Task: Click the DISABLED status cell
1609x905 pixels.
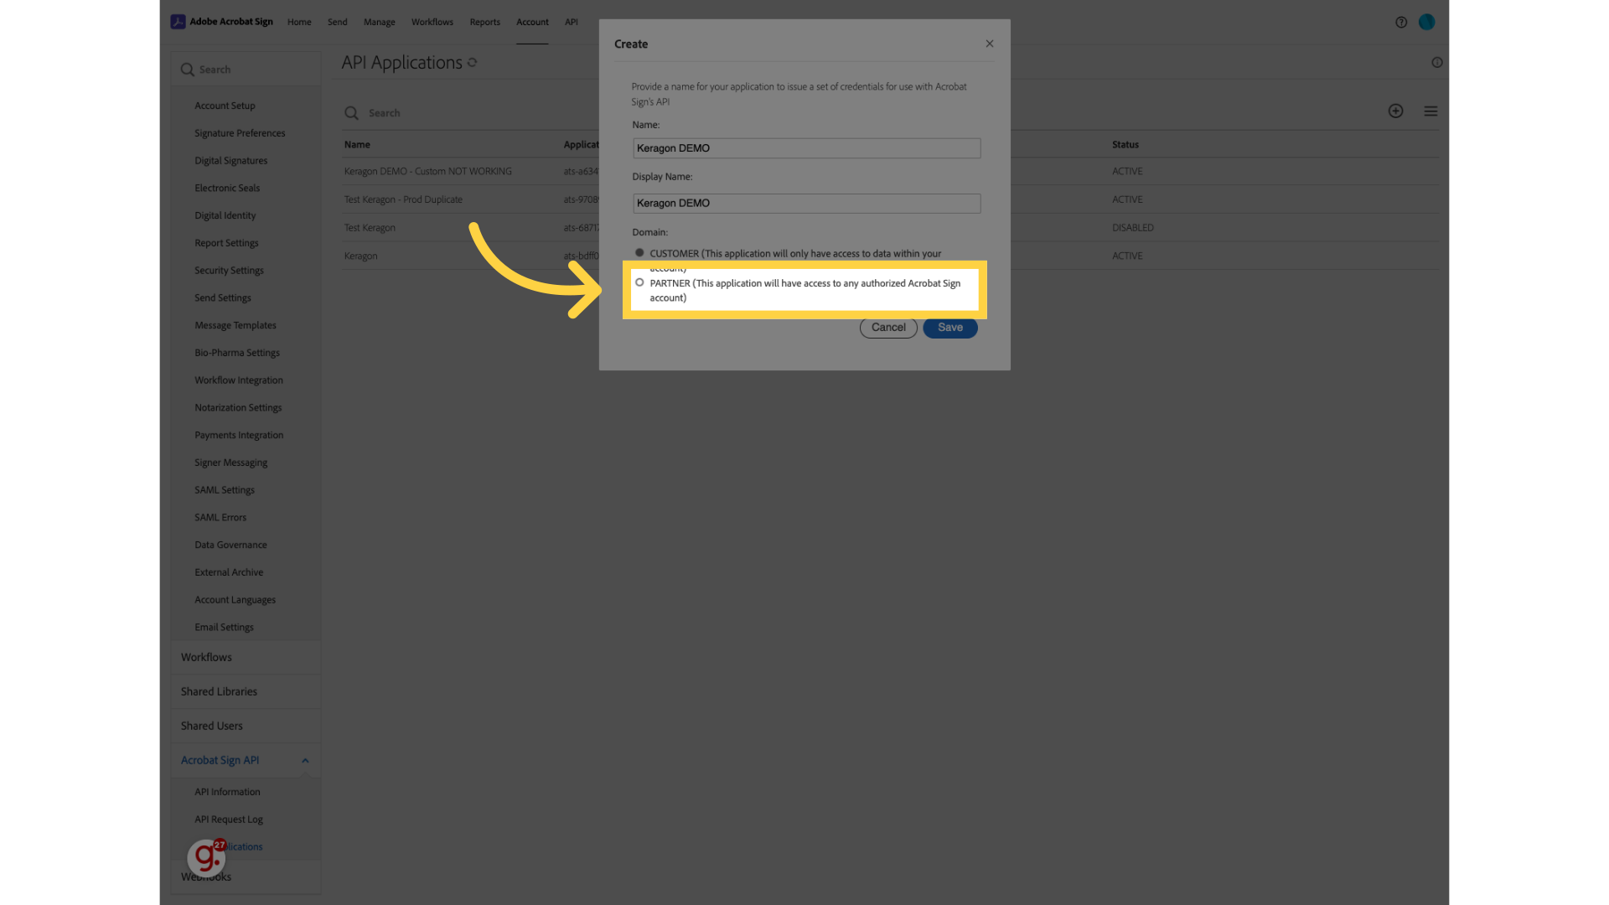Action: [x=1133, y=228]
